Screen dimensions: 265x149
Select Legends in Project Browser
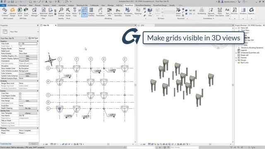(x=244, y=50)
